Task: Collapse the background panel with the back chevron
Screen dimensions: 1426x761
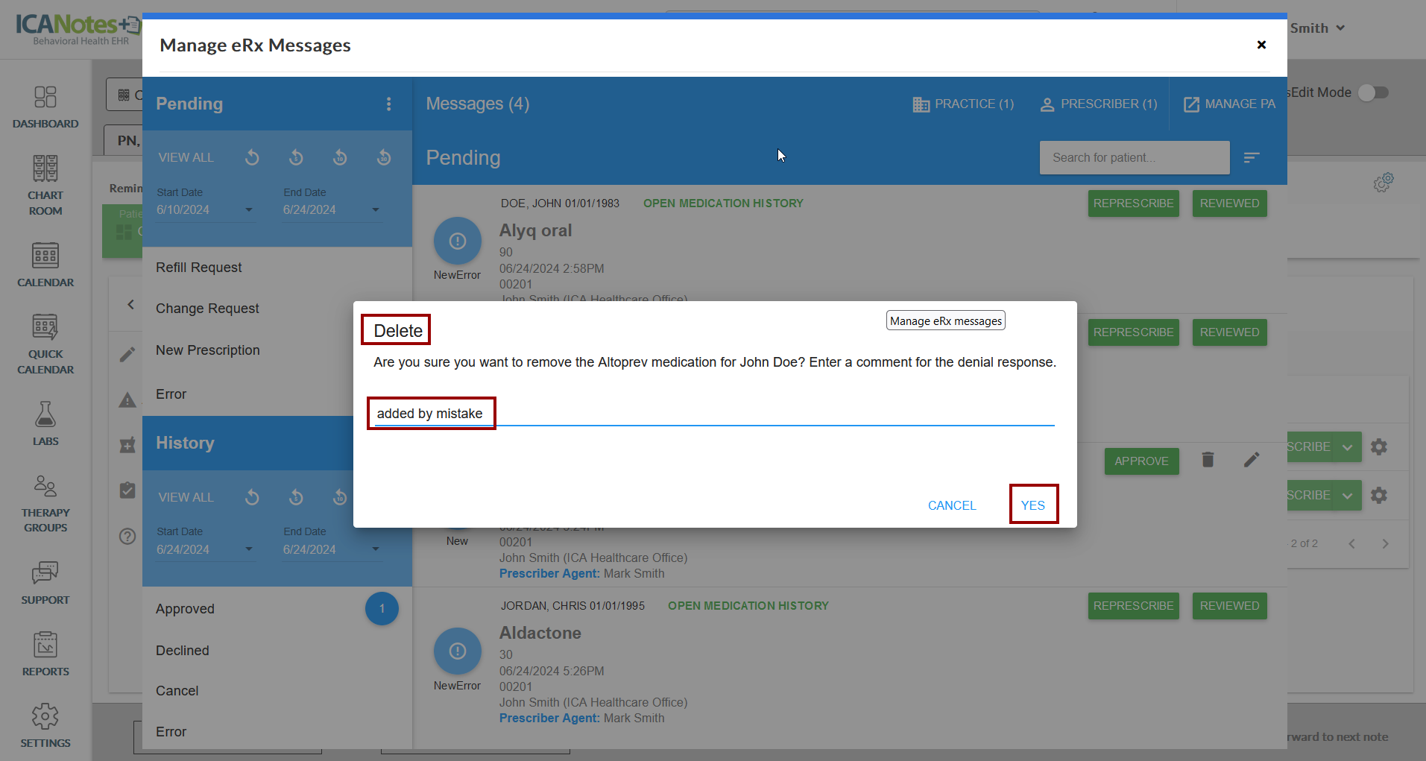Action: coord(131,304)
